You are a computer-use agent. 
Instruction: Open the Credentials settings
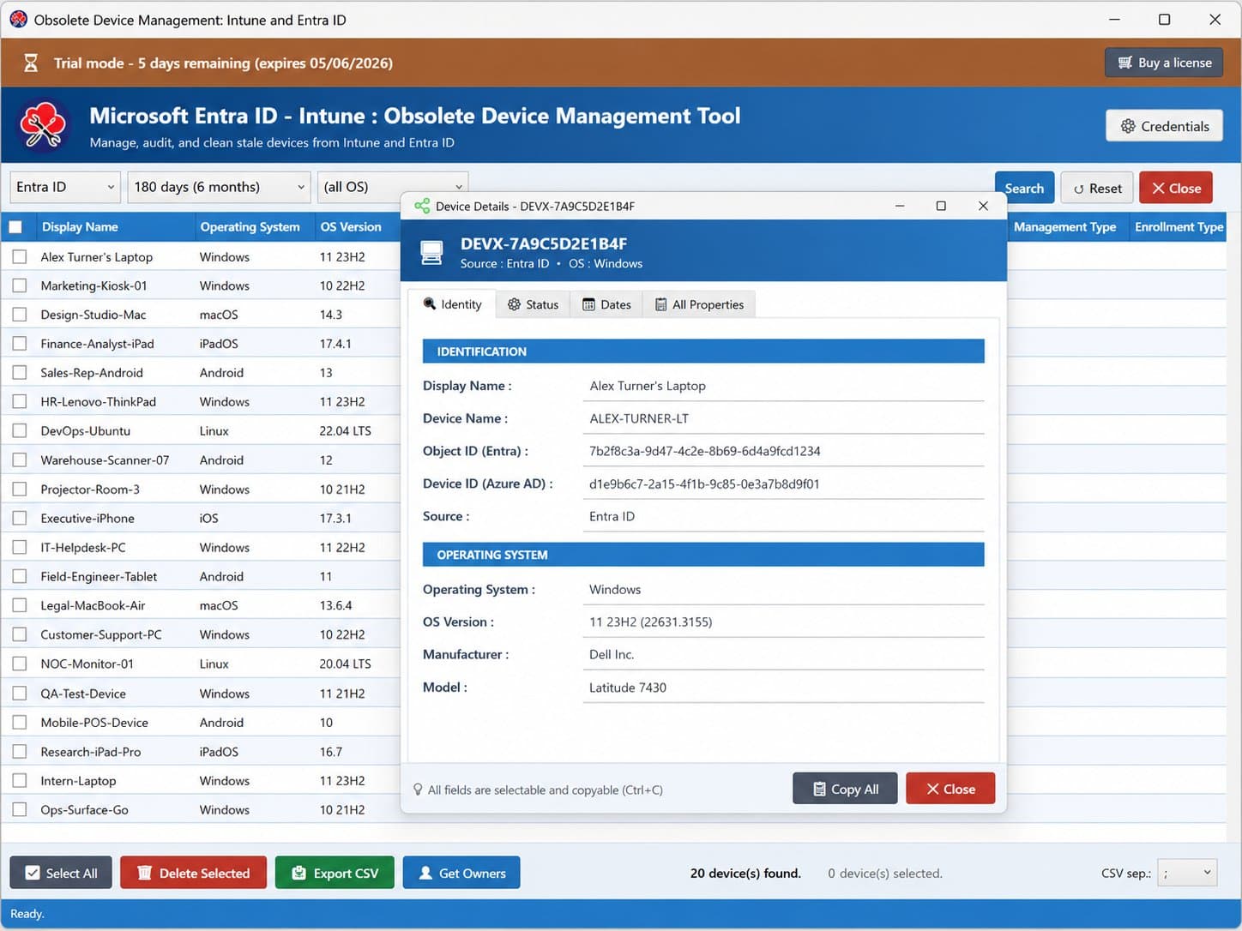pos(1164,126)
